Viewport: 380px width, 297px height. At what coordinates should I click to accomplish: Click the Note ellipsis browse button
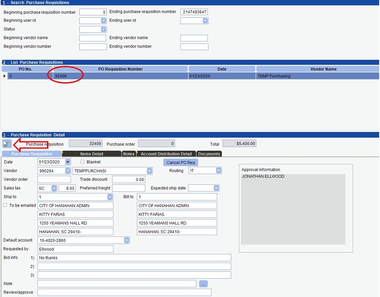pyautogui.click(x=203, y=284)
